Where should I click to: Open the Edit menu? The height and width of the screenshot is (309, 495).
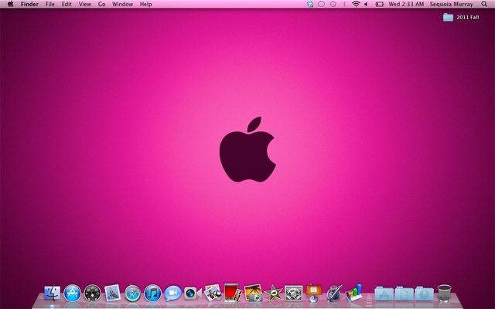(x=67, y=4)
